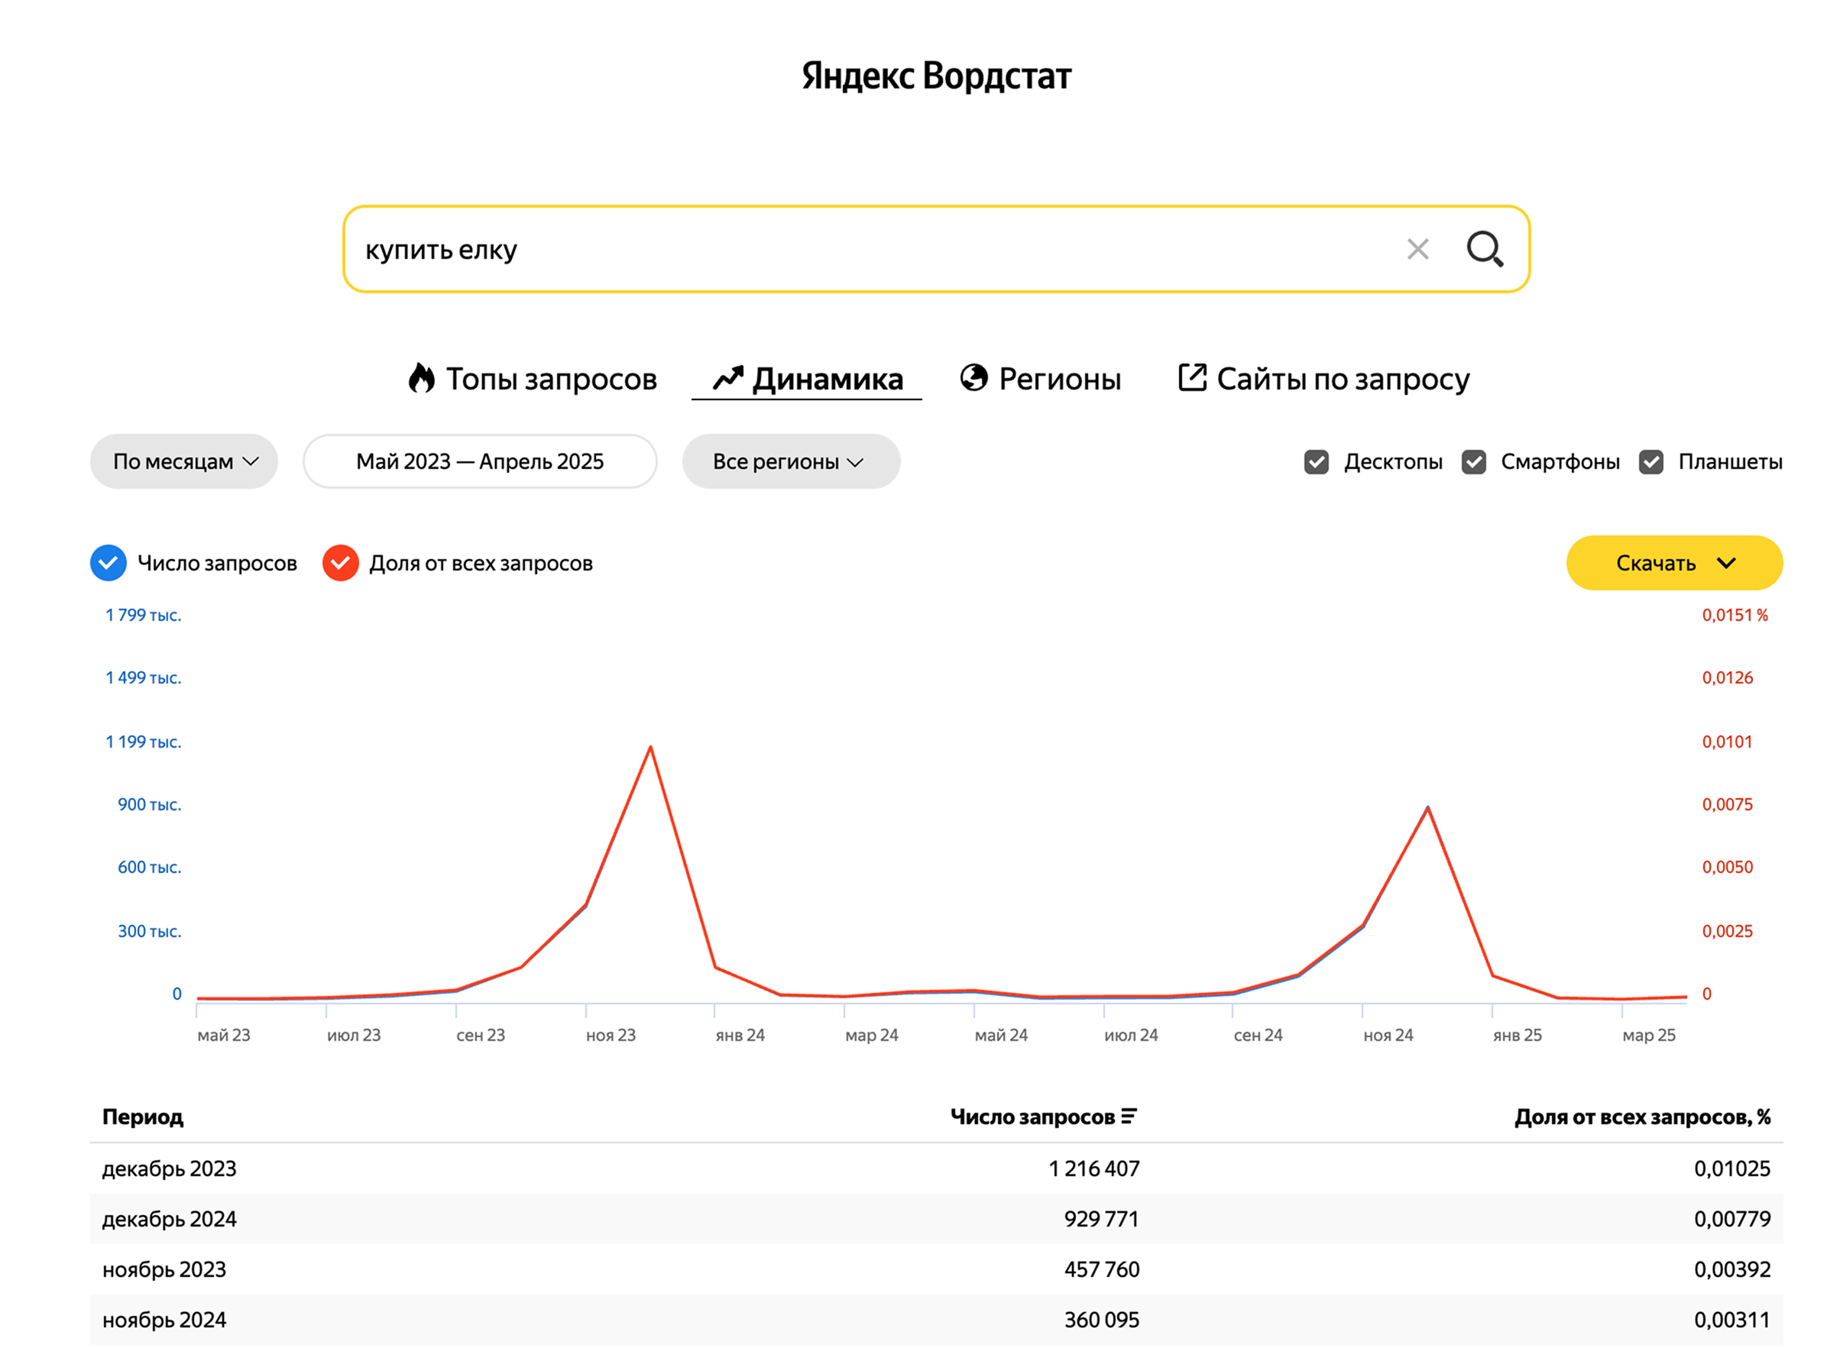Click the share value 0,00392
The image size is (1840, 1348).
[x=1732, y=1271]
